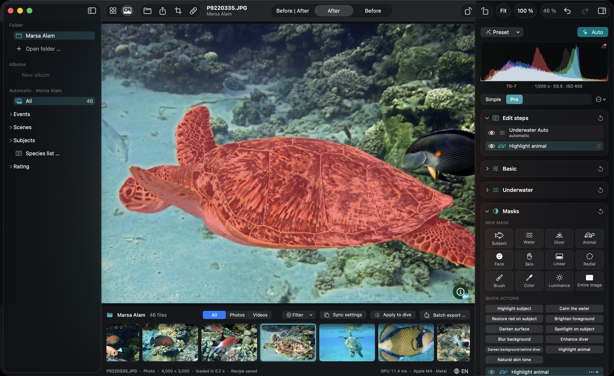Create a new Water mask
The width and height of the screenshot is (614, 376).
[x=529, y=238]
